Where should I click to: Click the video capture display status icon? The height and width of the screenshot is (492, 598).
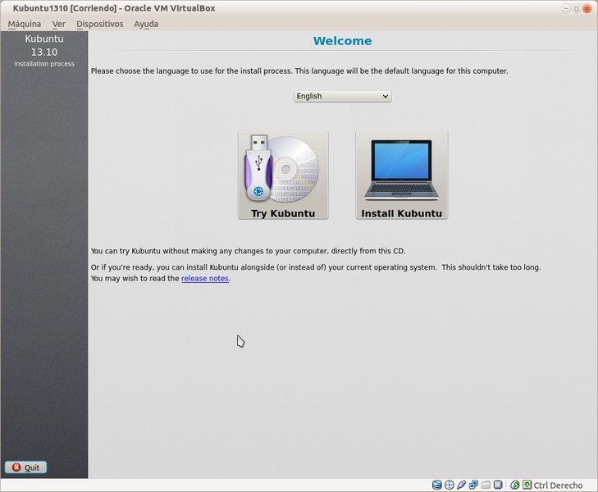[498, 485]
